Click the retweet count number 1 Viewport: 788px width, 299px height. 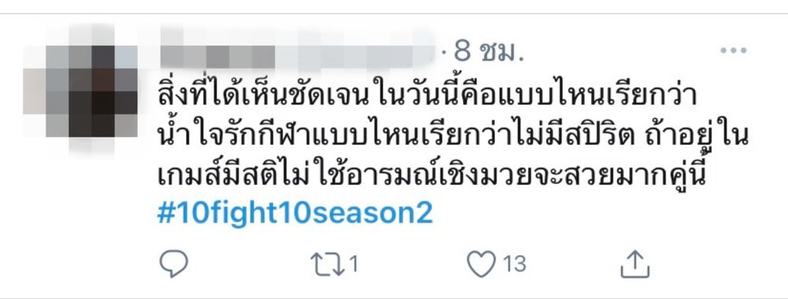click(x=353, y=264)
